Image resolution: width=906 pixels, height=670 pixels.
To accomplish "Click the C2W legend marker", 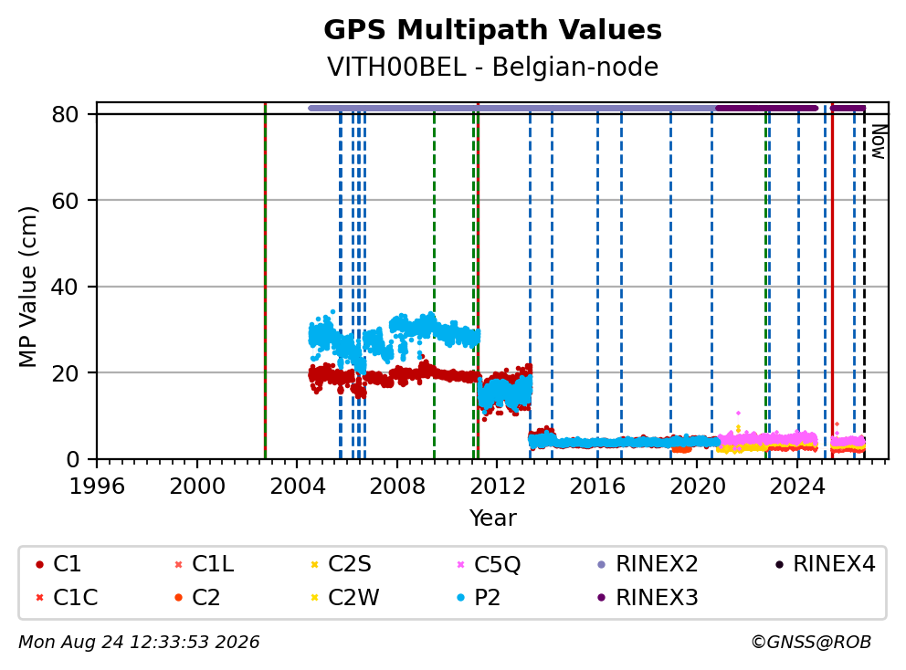I will pos(314,597).
